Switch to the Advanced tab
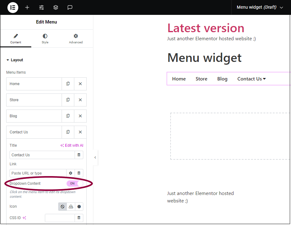 (76, 39)
